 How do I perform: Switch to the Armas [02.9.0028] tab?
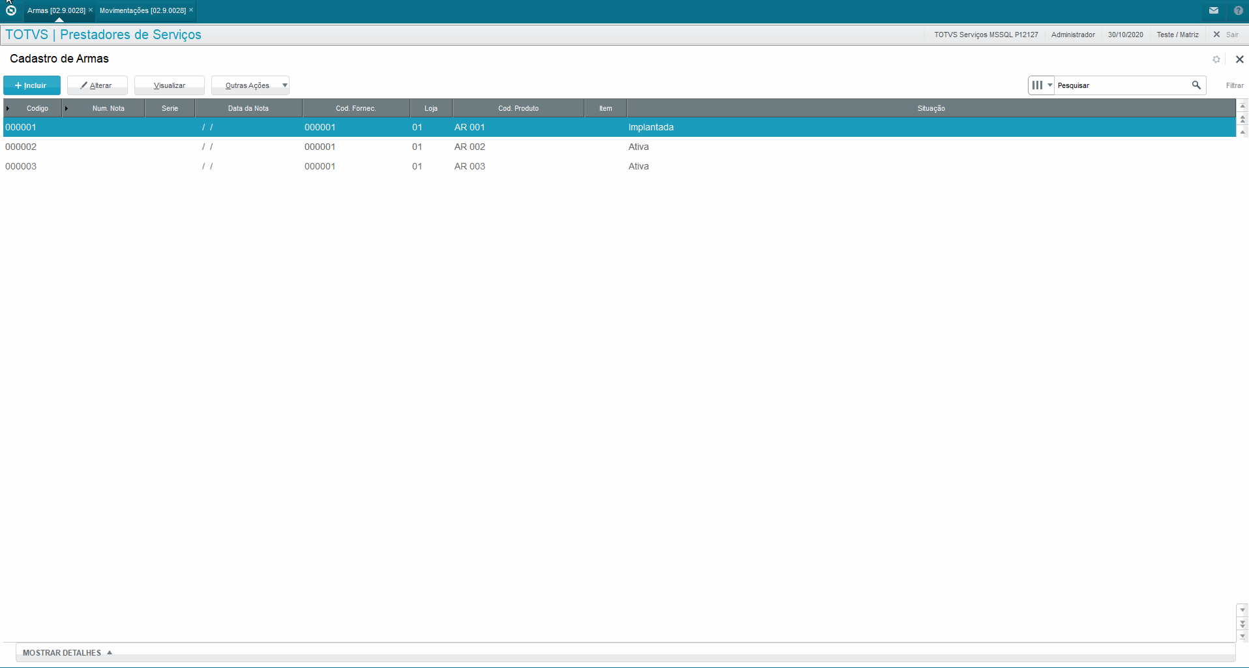click(x=56, y=10)
